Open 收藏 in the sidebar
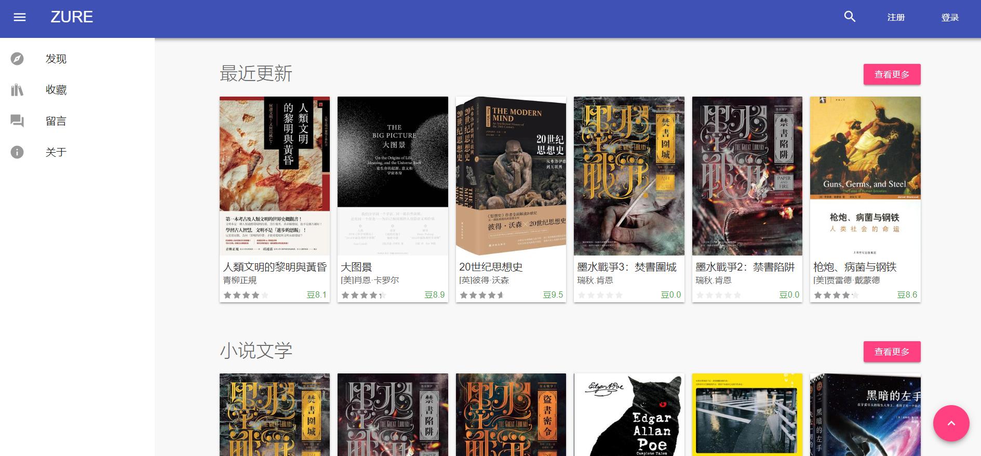Viewport: 981px width, 456px height. coord(77,90)
